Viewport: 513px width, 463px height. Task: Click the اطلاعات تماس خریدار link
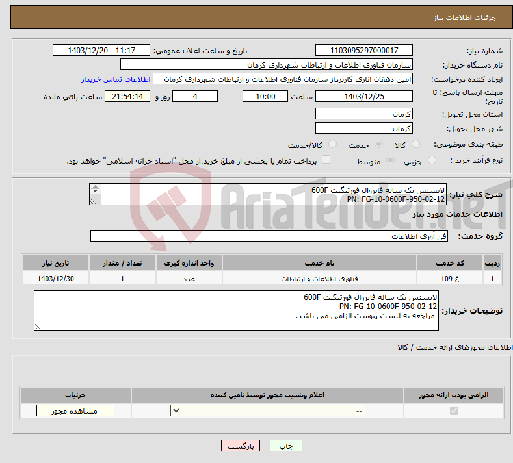[116, 79]
